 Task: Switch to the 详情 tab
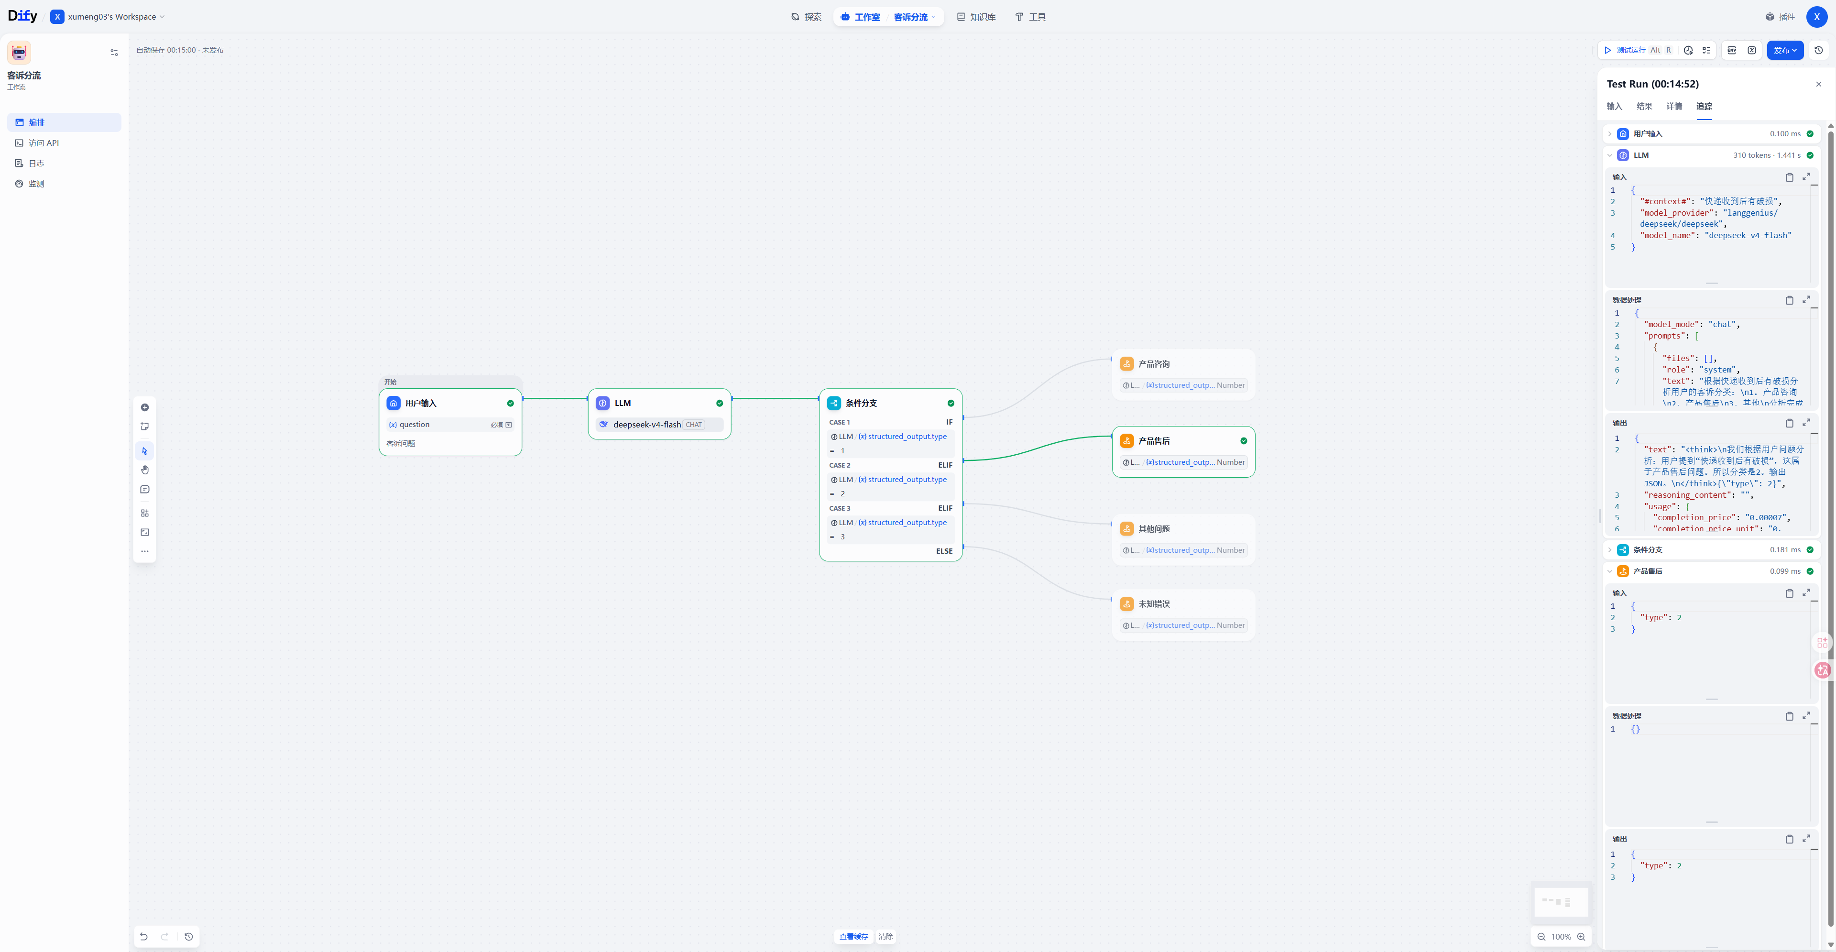(x=1674, y=106)
